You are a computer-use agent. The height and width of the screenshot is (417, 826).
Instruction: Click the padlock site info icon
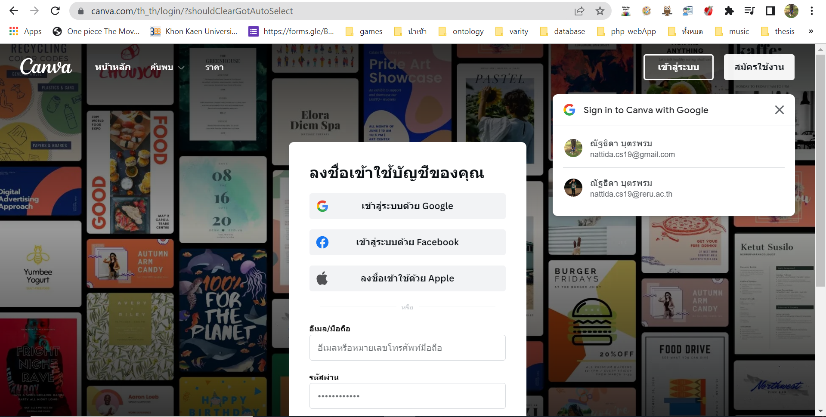point(80,11)
